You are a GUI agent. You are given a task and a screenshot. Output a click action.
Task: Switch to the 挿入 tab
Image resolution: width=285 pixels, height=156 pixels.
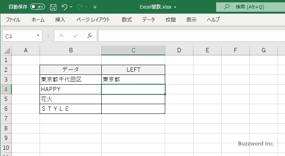click(60, 19)
